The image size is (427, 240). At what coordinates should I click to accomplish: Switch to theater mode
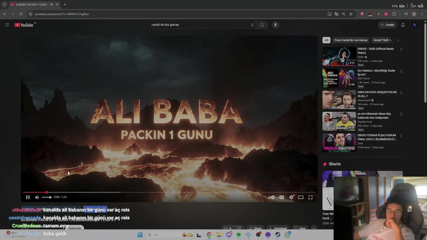click(301, 197)
